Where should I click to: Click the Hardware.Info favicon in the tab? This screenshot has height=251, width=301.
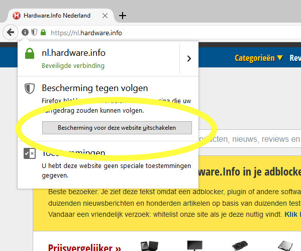point(17,16)
